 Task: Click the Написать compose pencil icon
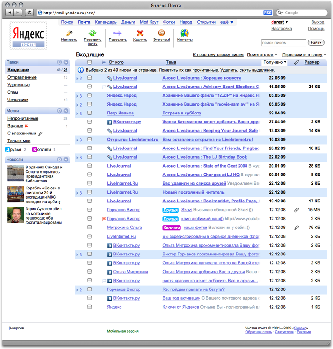pos(69,33)
